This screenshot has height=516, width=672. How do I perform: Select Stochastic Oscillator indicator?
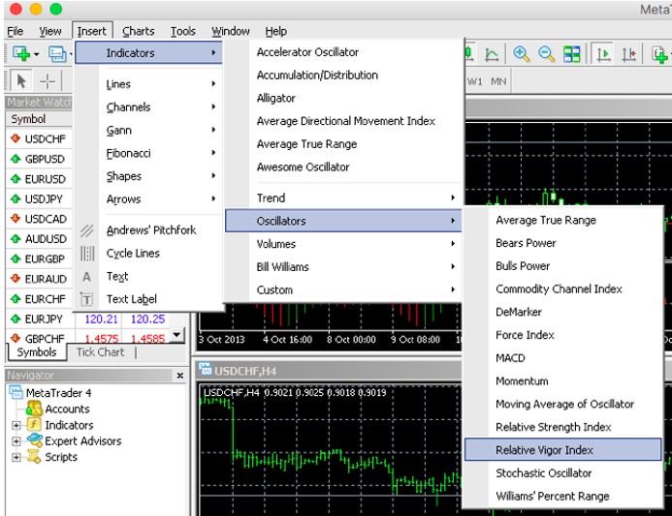pyautogui.click(x=562, y=472)
